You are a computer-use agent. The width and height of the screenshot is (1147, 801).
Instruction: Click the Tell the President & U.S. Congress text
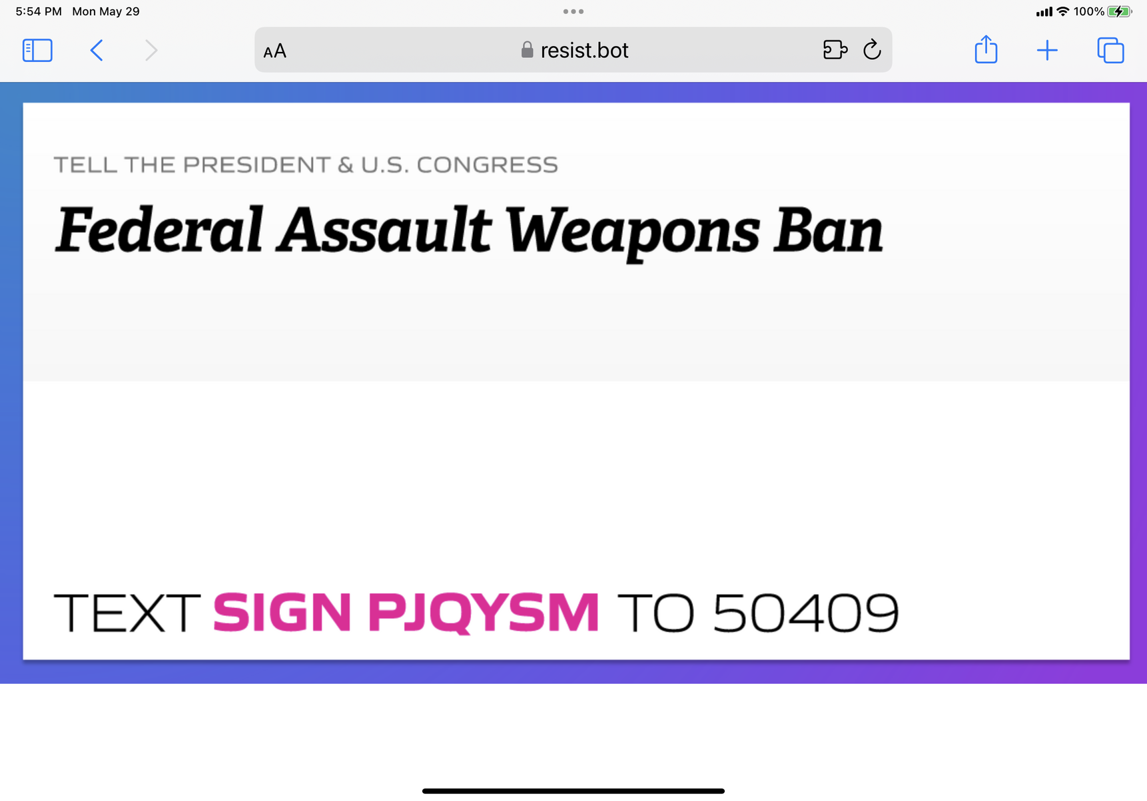click(x=306, y=165)
